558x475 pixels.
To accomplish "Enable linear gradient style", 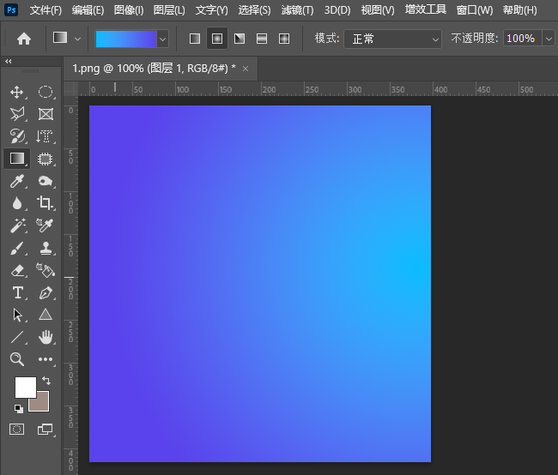I will point(195,39).
